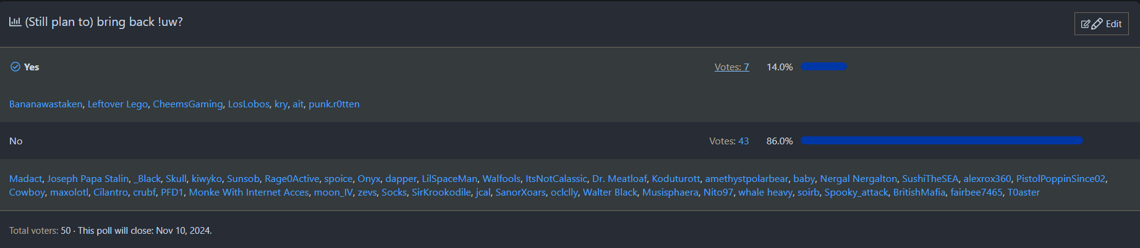Click voter name Madact
This screenshot has height=248, width=1140.
pyautogui.click(x=25, y=179)
